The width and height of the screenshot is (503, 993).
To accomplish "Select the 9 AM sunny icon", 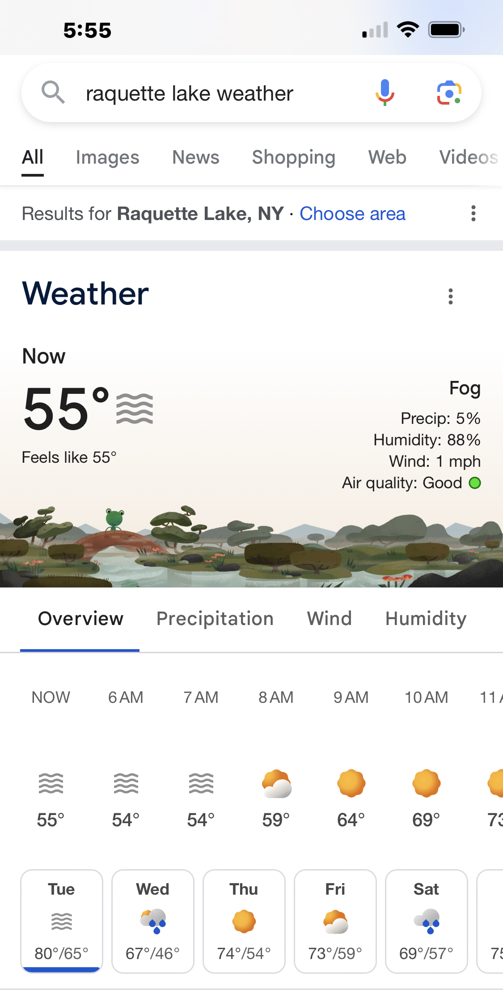I will 351,783.
